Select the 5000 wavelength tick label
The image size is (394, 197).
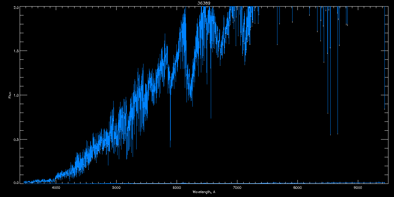click(116, 188)
